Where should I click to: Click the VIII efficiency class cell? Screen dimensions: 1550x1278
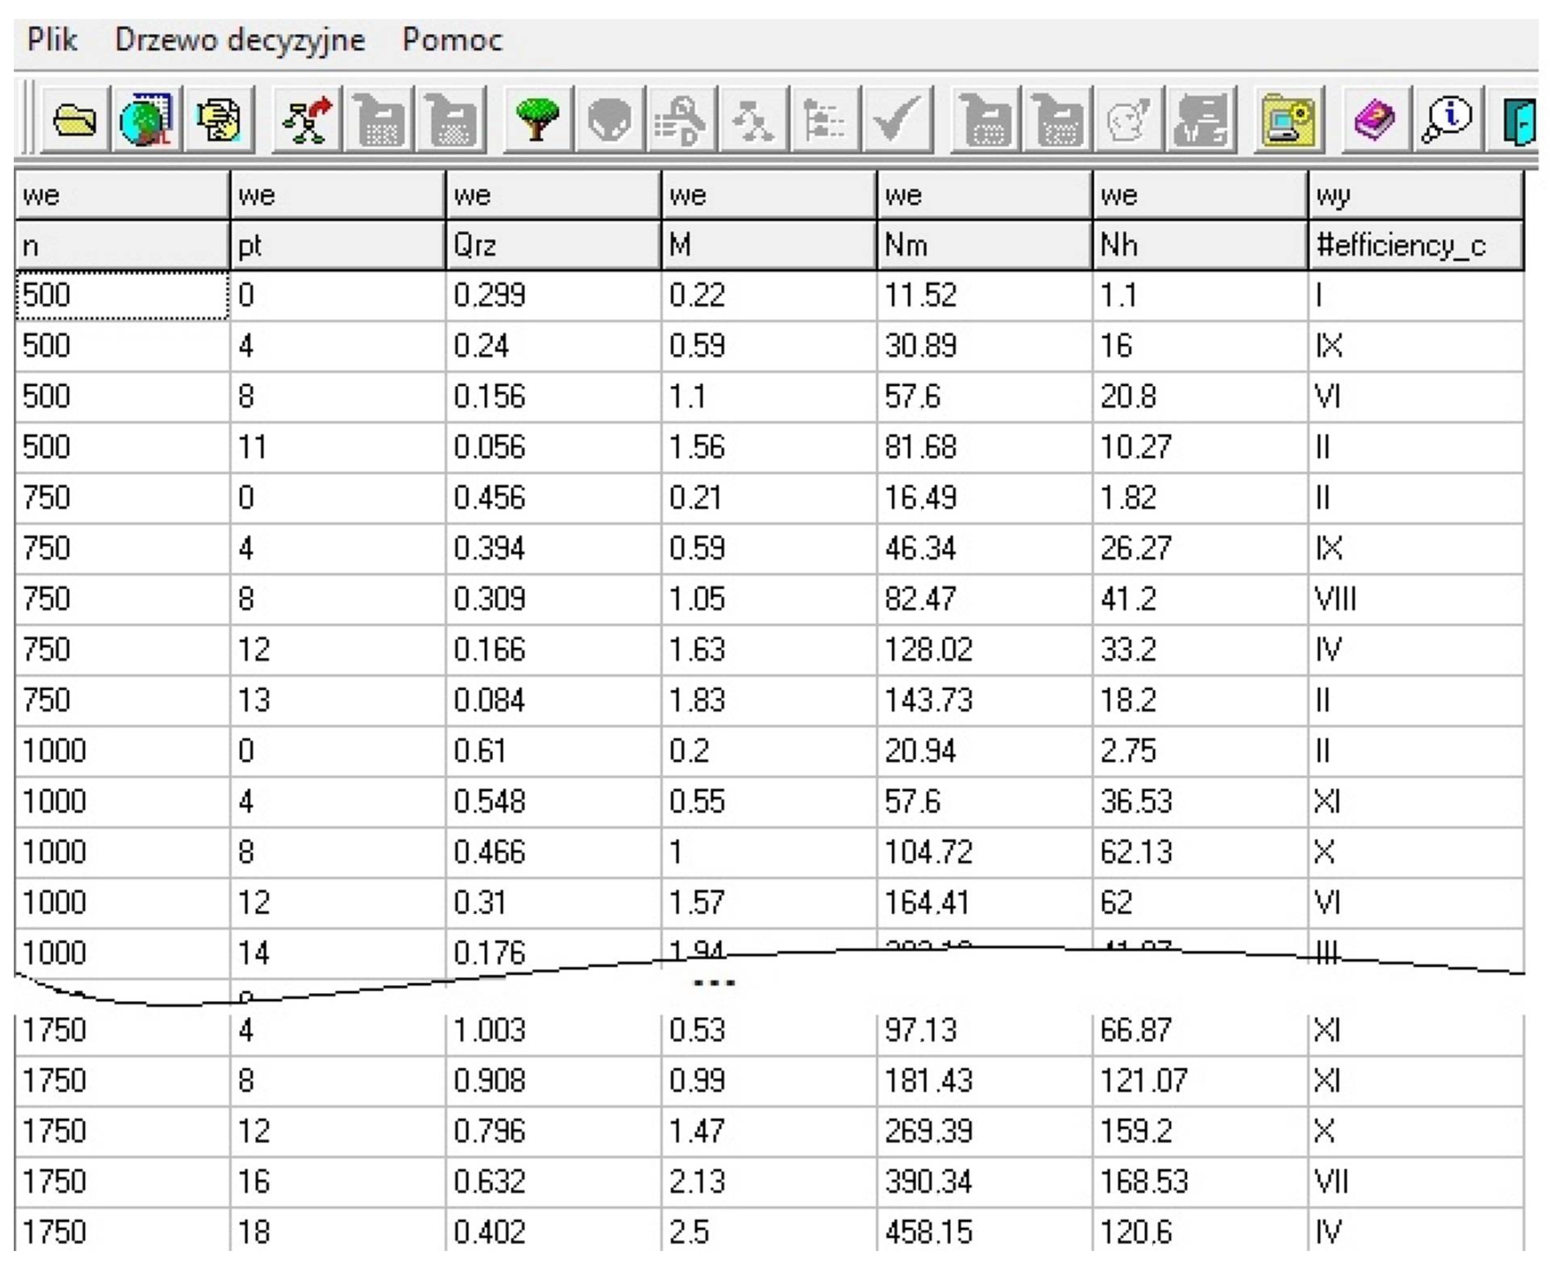tap(1414, 599)
